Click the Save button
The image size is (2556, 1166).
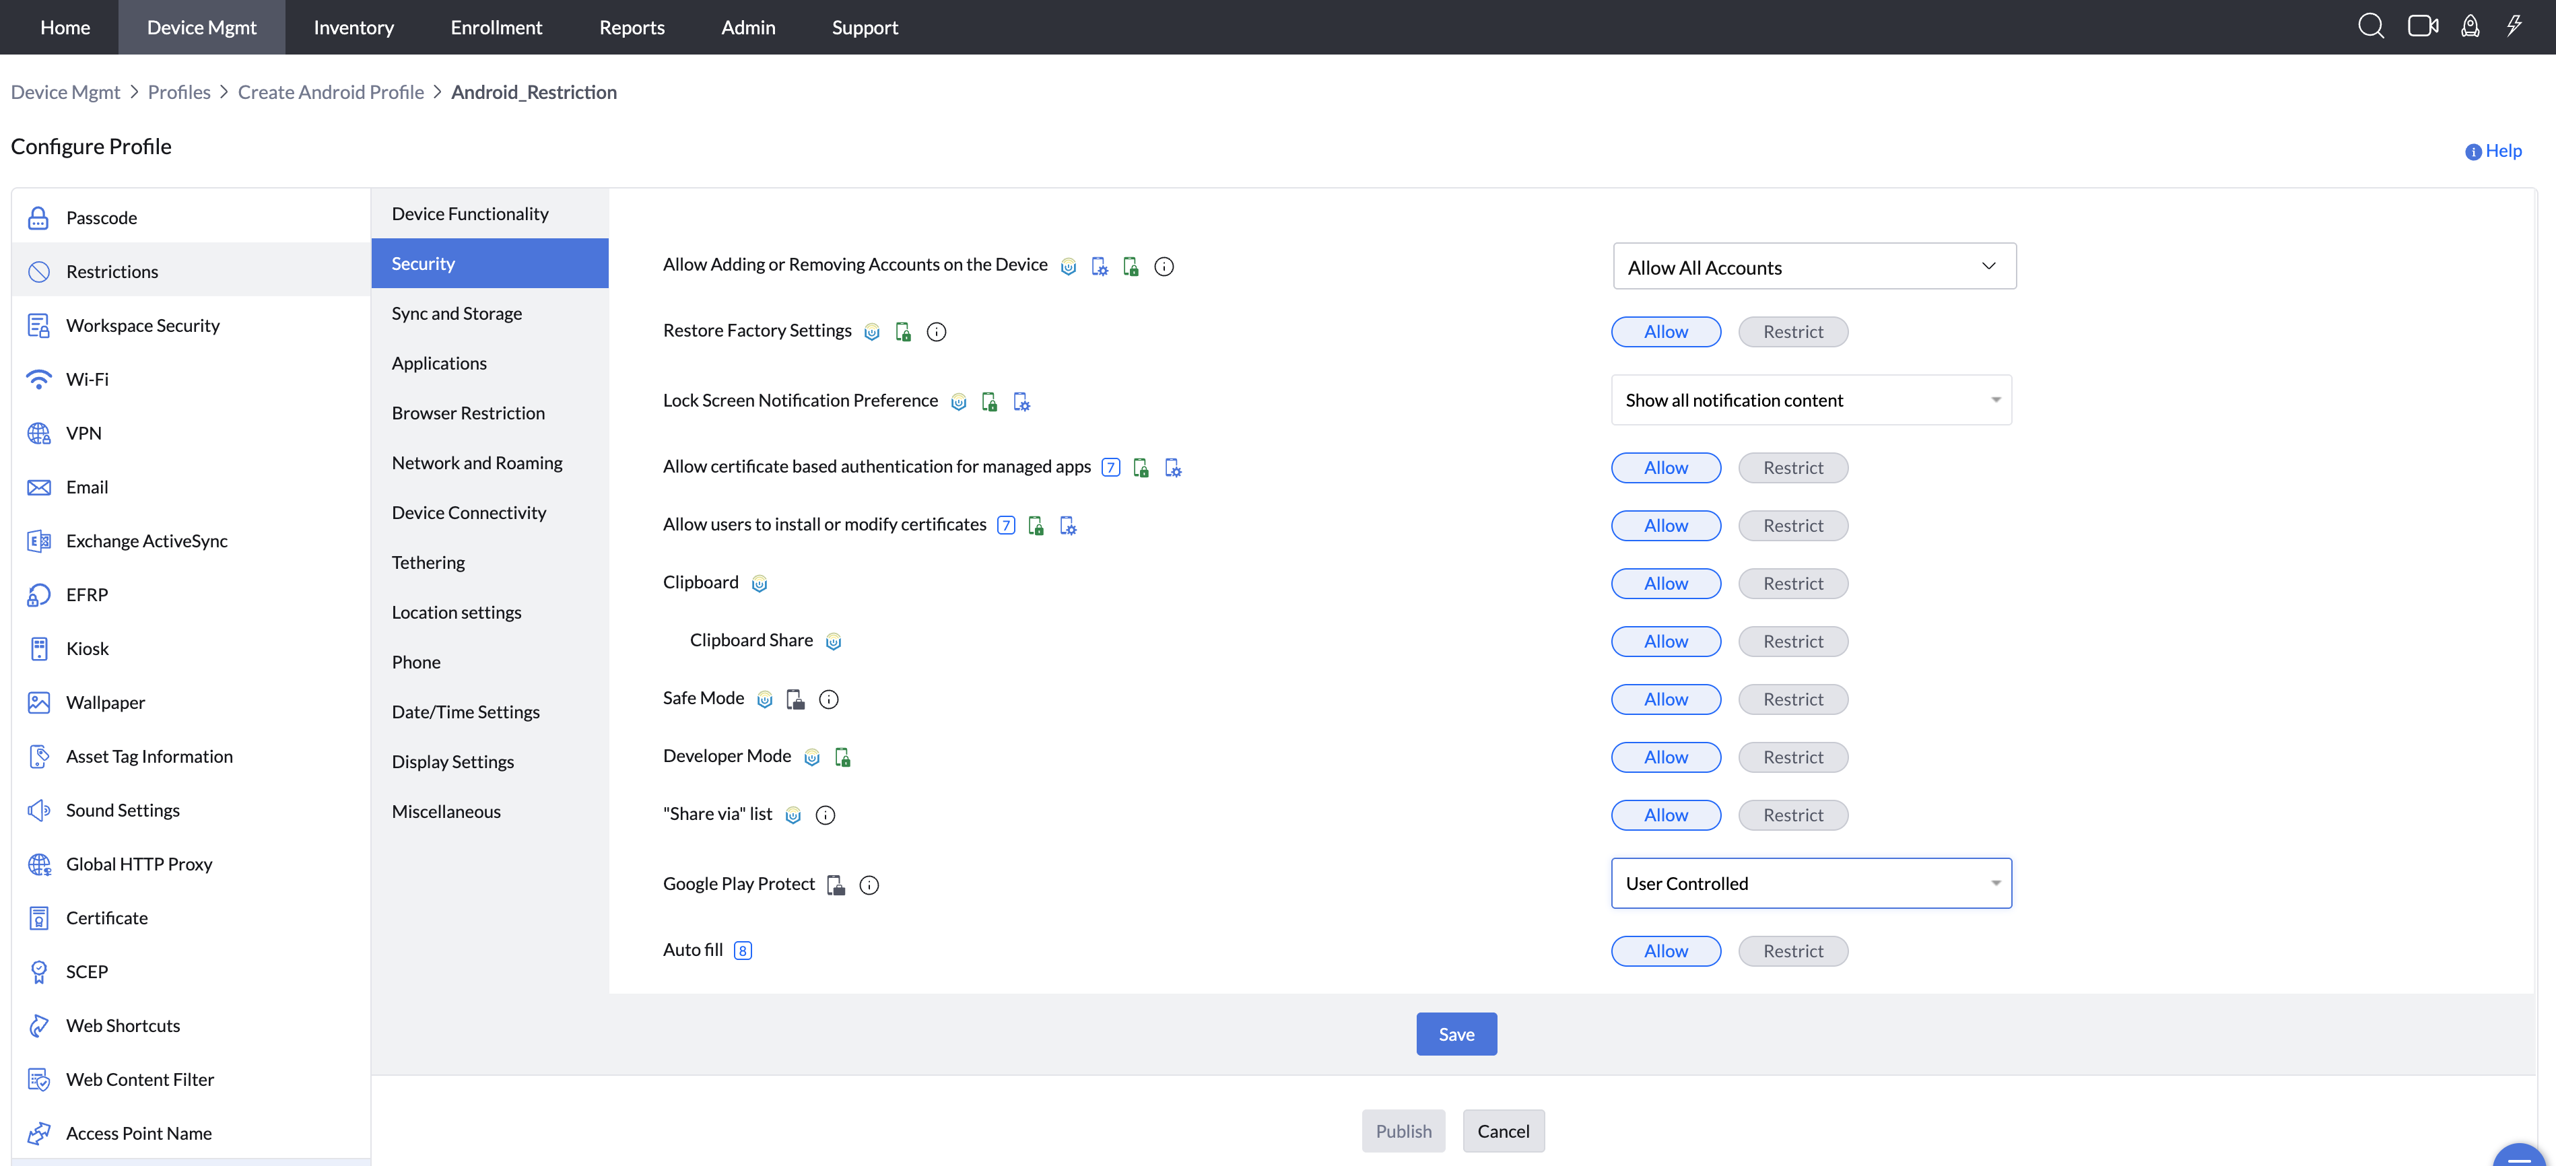click(x=1456, y=1033)
